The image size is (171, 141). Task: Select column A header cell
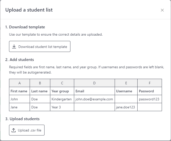tap(20, 83)
